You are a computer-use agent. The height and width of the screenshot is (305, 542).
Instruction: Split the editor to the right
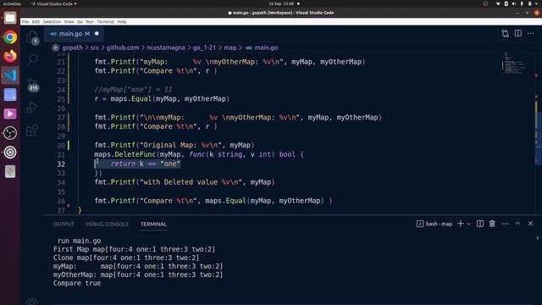click(x=517, y=34)
